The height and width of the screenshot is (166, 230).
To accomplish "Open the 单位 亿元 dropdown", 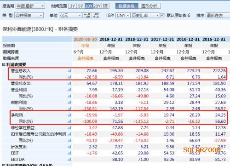I will point(70,15).
